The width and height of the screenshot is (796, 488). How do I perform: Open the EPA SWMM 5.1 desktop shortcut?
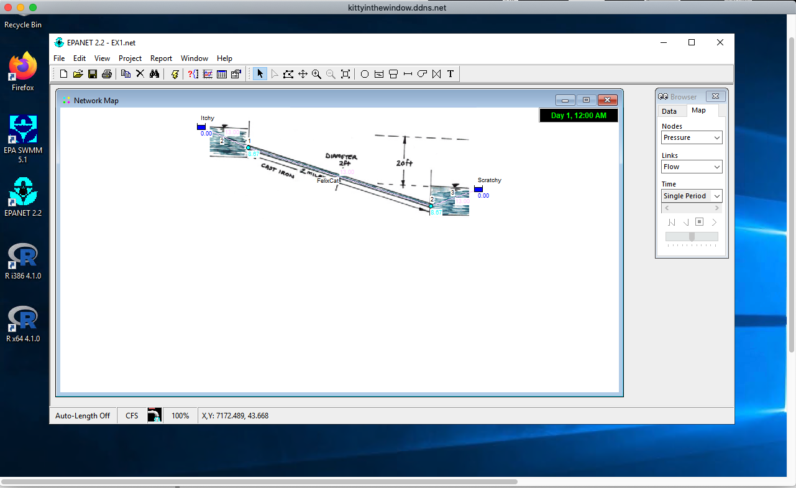[x=23, y=139]
